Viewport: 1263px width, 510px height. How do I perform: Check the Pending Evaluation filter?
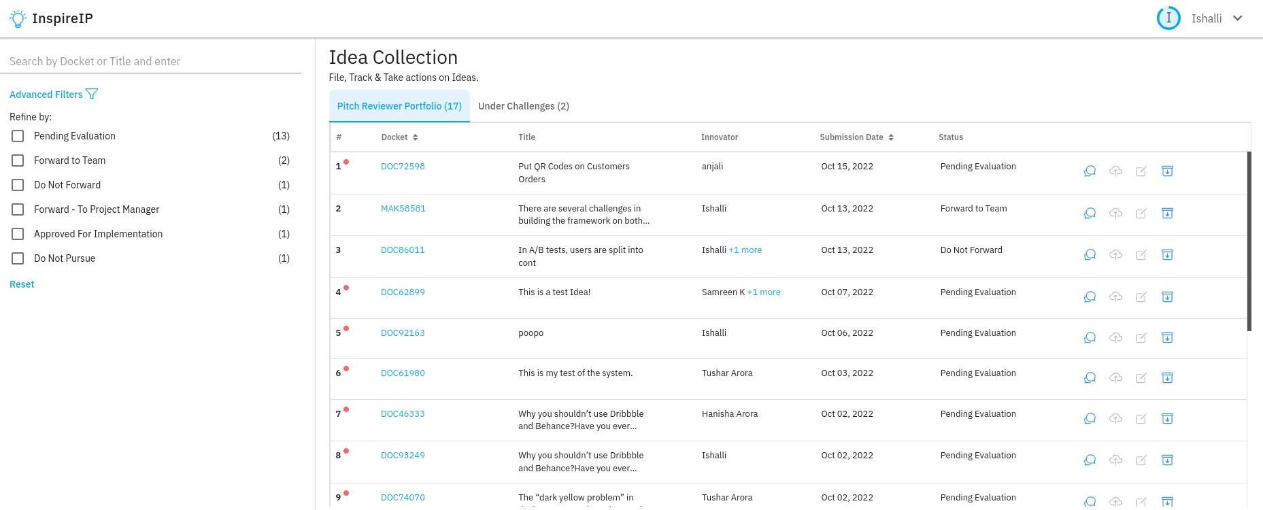(x=18, y=136)
